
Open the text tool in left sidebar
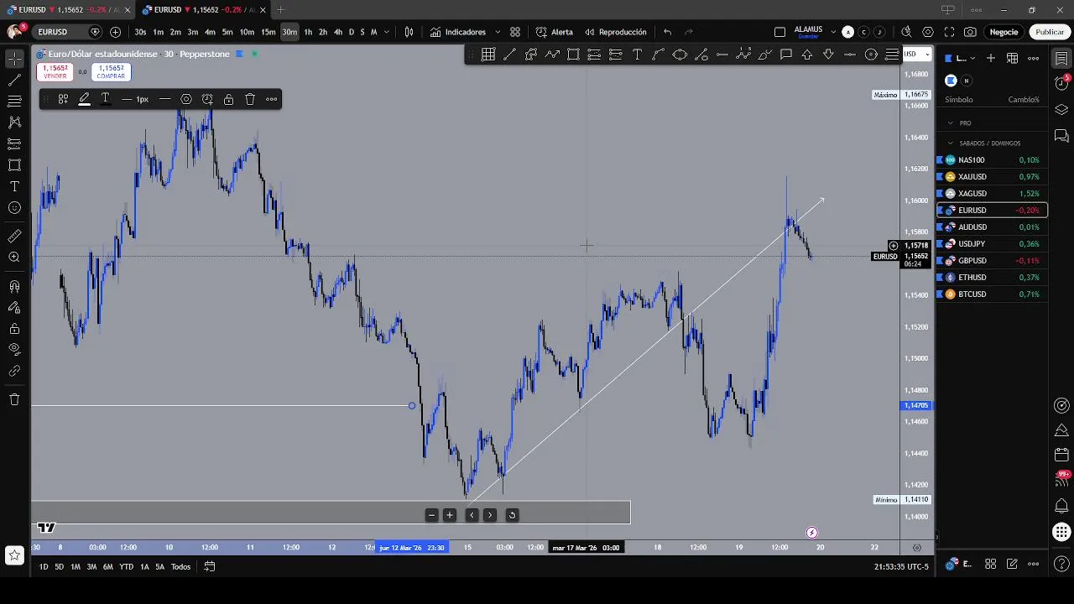[14, 186]
